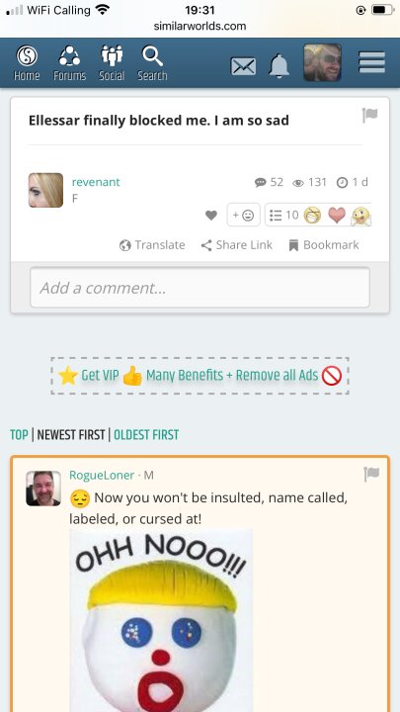
Task: Focus the Add a comment field
Action: coord(200,288)
